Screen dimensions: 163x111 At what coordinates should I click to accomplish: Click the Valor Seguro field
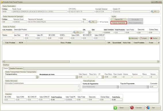[x=83, y=77]
